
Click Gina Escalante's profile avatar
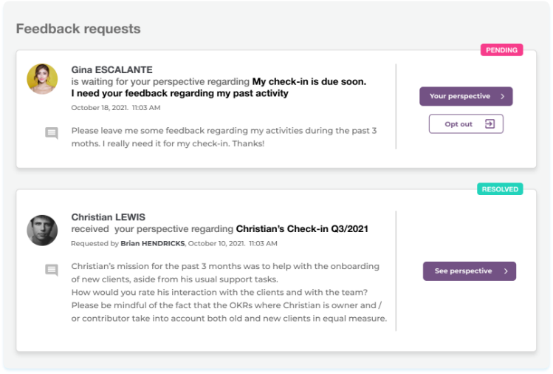(42, 78)
